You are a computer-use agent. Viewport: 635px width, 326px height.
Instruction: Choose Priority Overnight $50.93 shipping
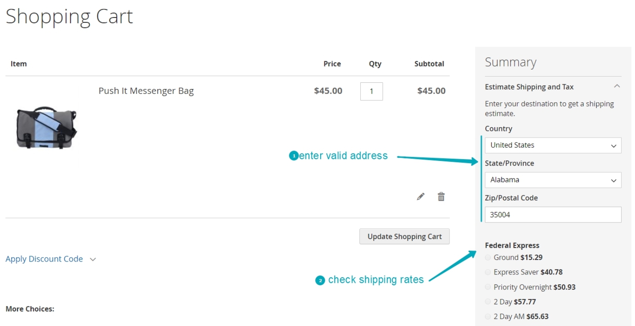click(488, 287)
